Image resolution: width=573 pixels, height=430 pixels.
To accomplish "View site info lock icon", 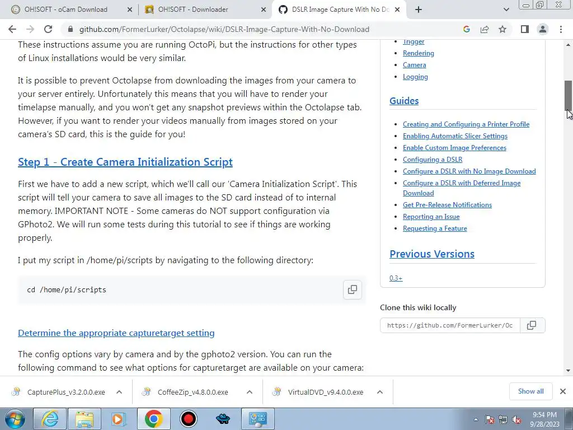I will [71, 29].
